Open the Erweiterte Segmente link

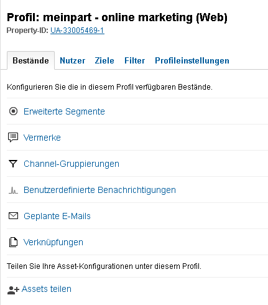click(64, 111)
